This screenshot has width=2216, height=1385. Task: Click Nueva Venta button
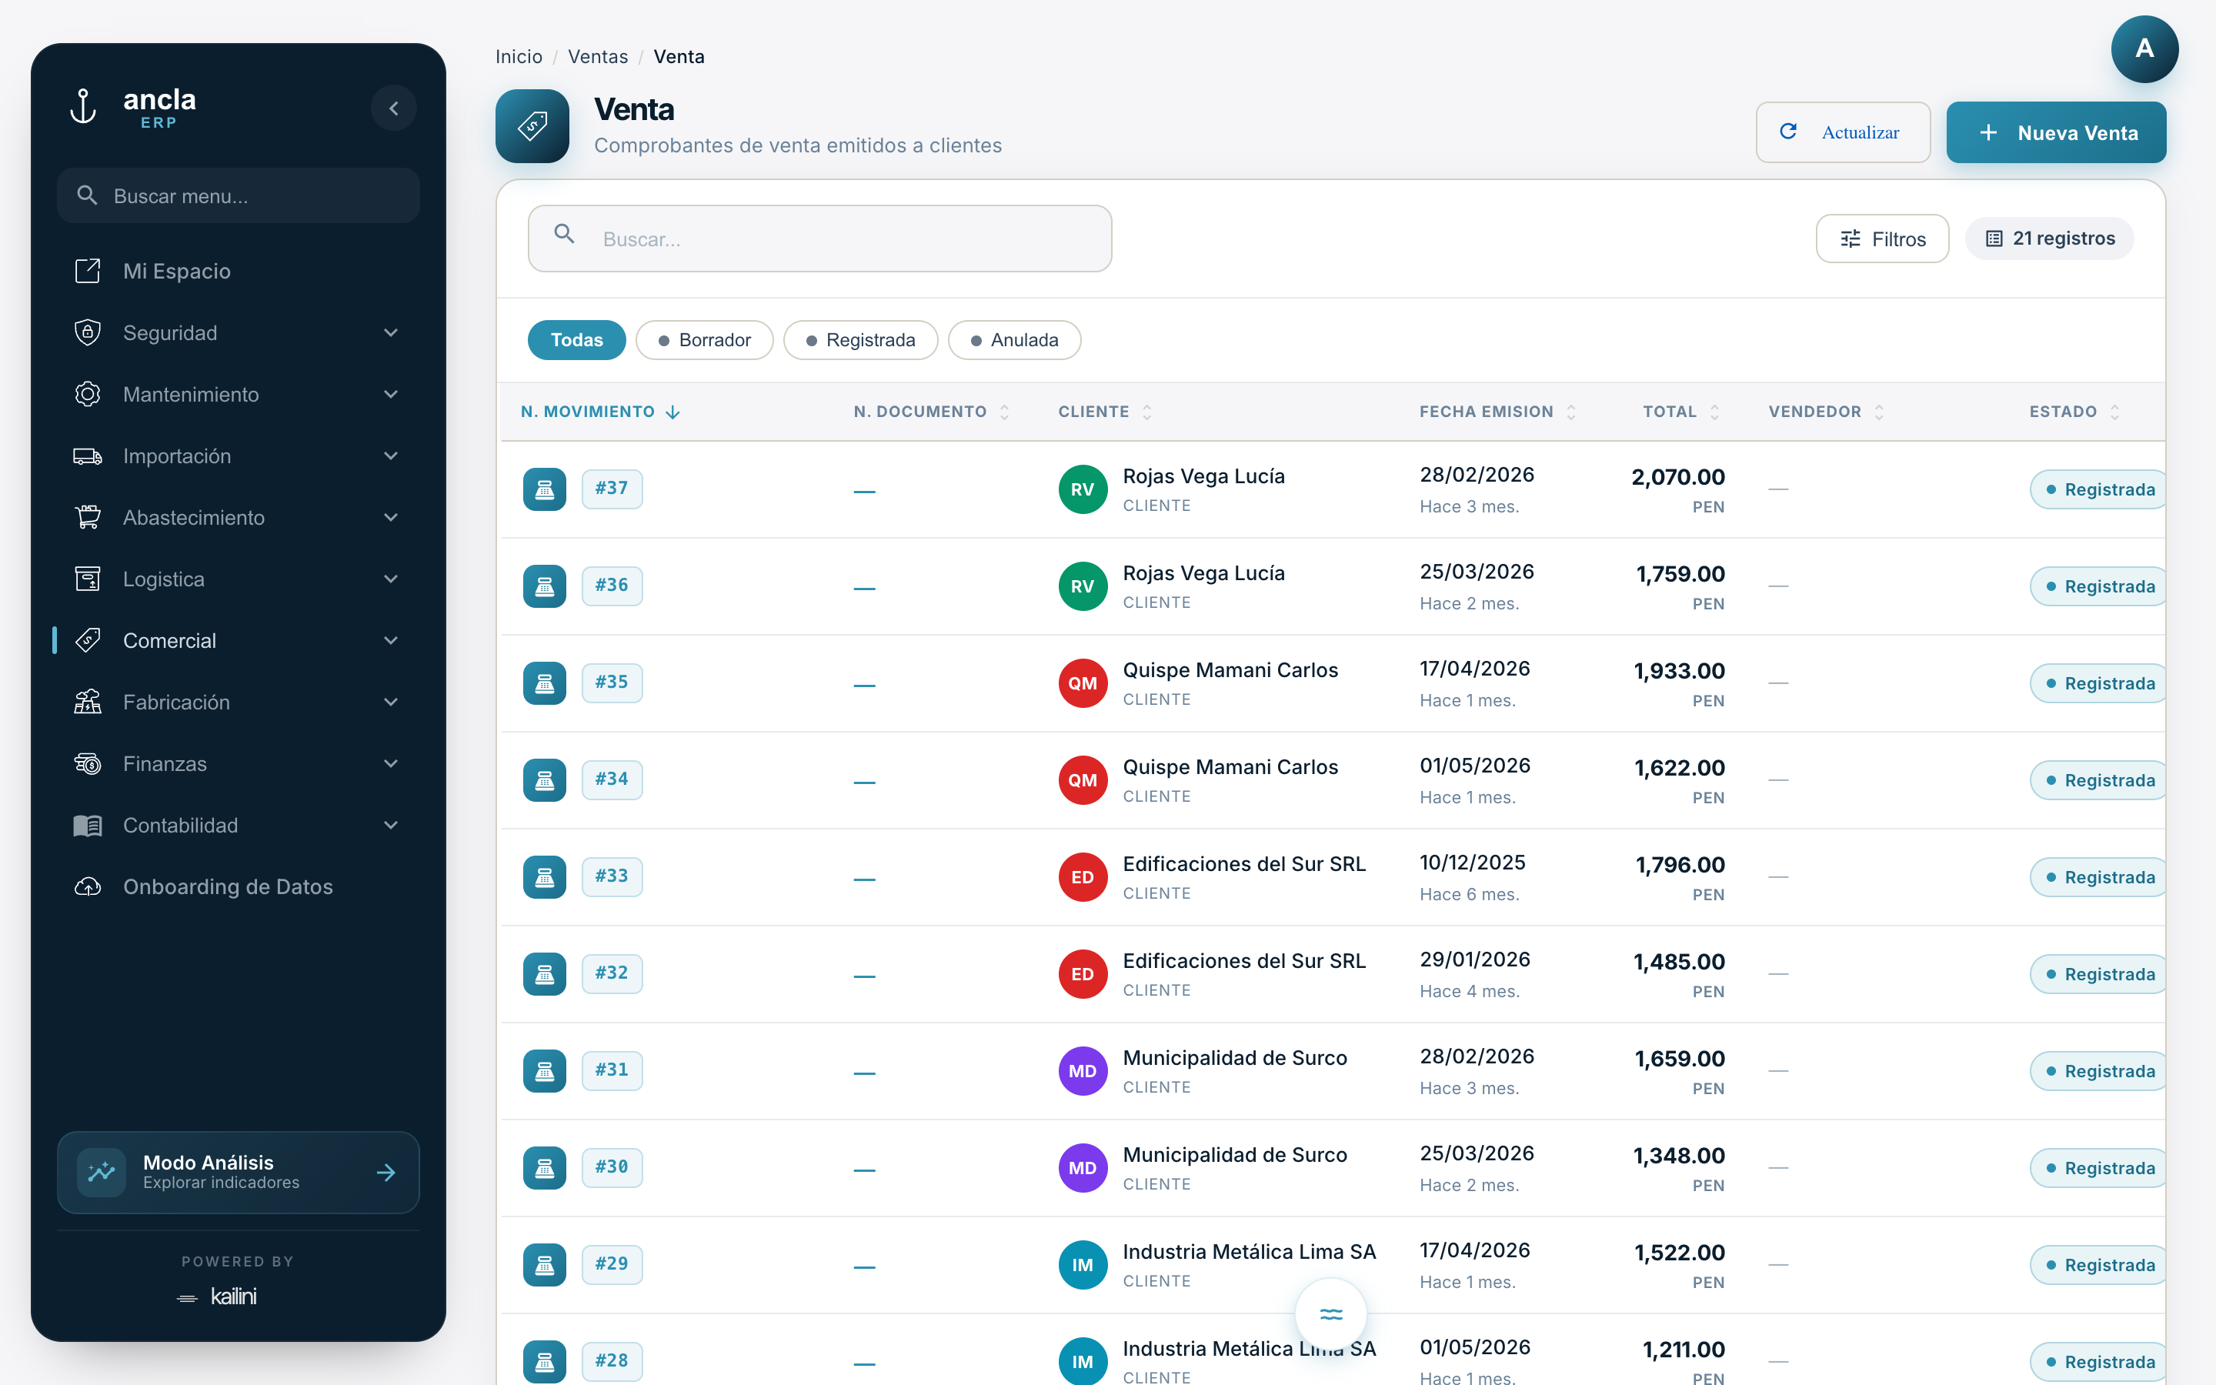point(2055,133)
